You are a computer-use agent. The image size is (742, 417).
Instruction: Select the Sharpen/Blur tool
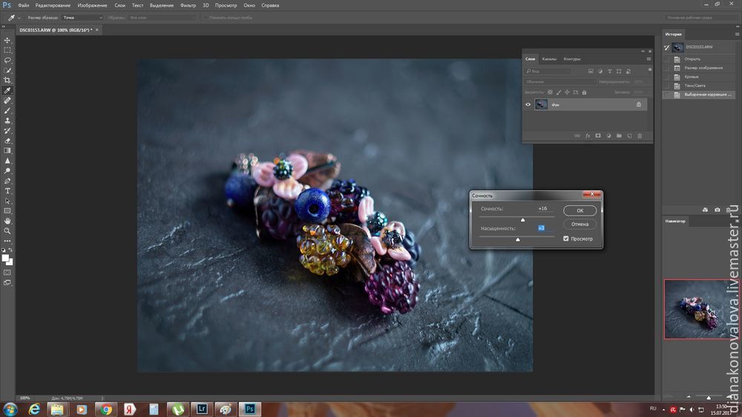click(7, 161)
